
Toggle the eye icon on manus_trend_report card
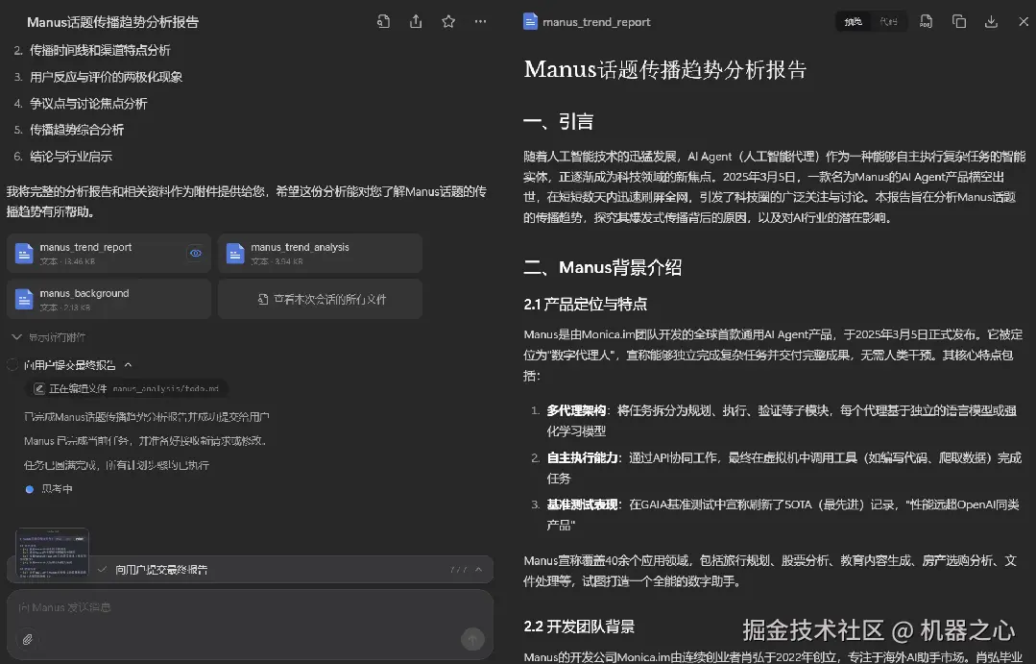196,254
